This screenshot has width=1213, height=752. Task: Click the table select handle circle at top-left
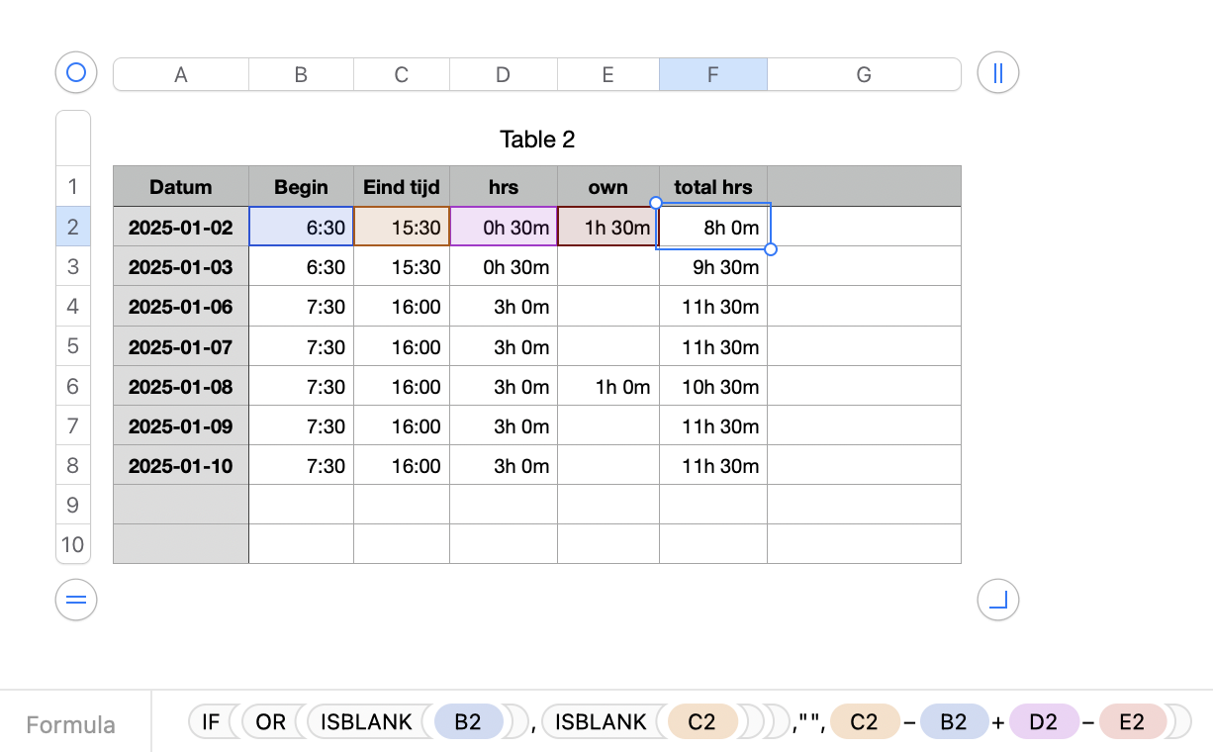pyautogui.click(x=76, y=72)
